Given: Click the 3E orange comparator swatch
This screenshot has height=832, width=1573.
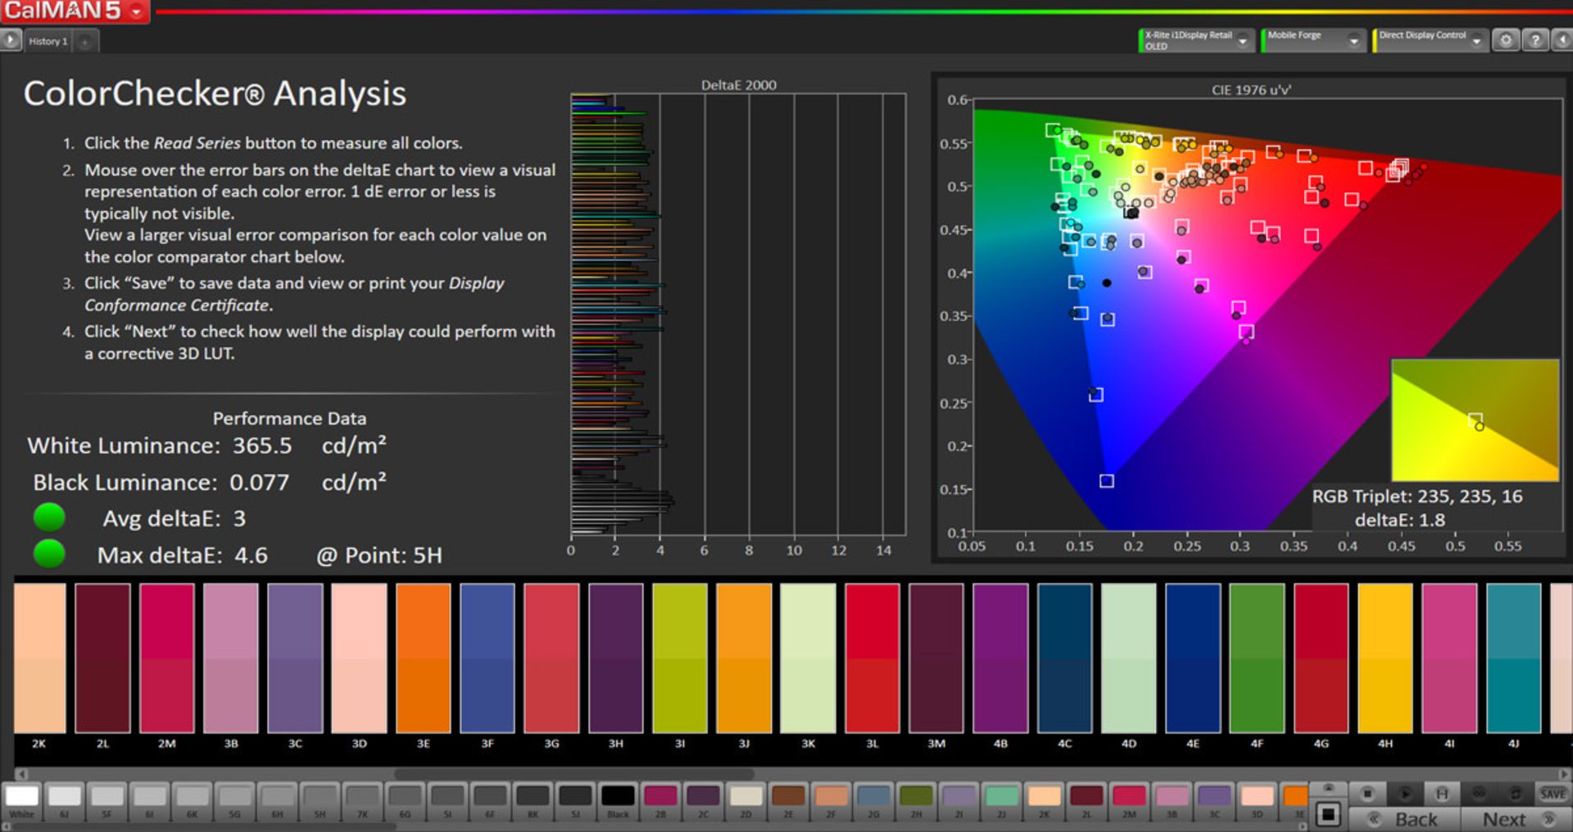Looking at the screenshot, I should point(423,658).
